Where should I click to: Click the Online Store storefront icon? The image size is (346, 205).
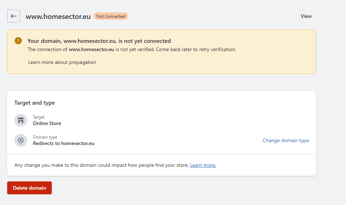pos(21,120)
